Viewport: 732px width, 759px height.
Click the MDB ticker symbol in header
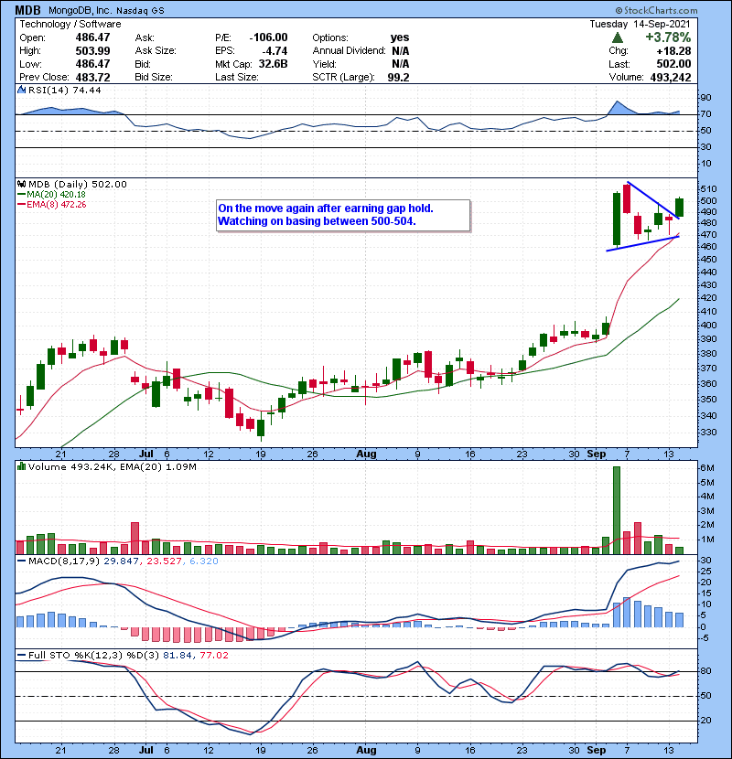28,10
